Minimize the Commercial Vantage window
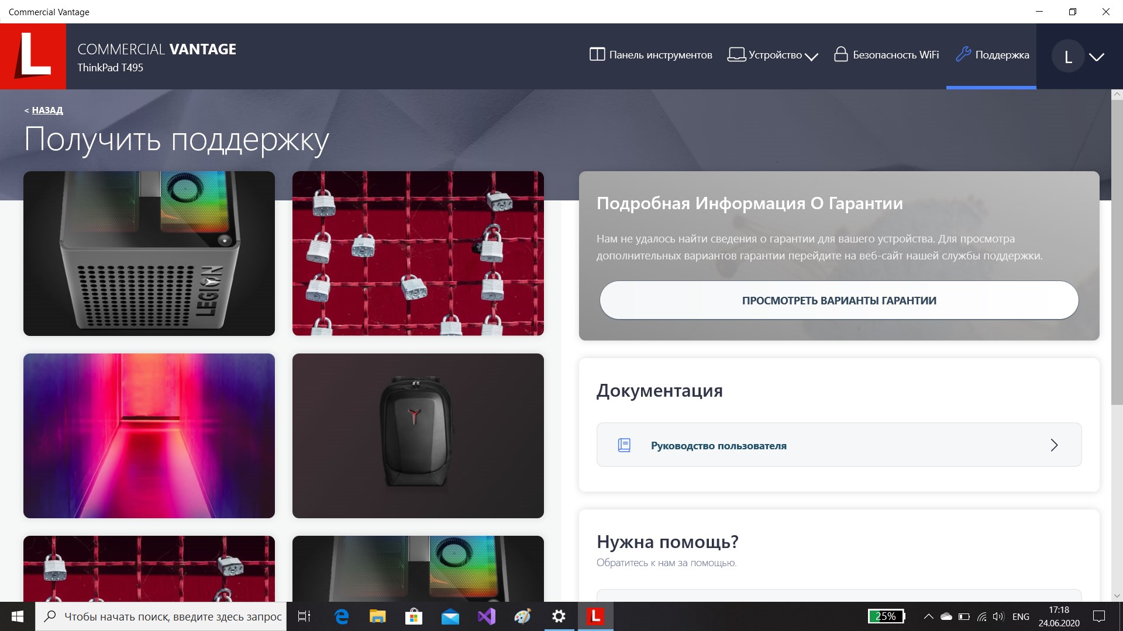Screen dimensions: 1123x631 click(x=1039, y=12)
